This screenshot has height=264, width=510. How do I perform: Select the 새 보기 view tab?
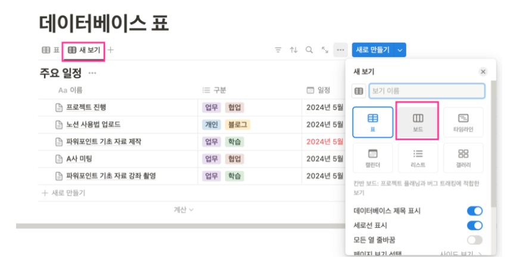pos(83,50)
